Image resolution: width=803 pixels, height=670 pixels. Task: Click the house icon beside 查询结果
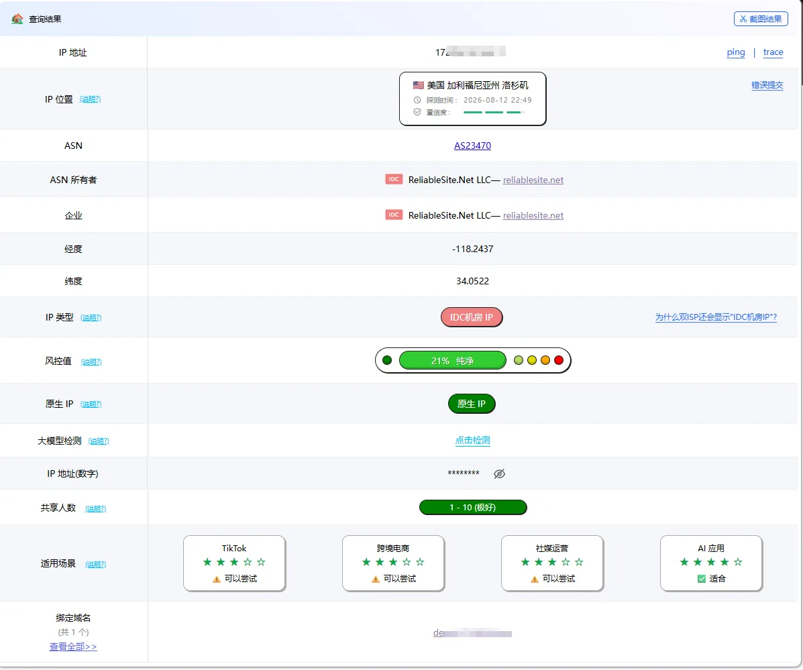tap(17, 19)
